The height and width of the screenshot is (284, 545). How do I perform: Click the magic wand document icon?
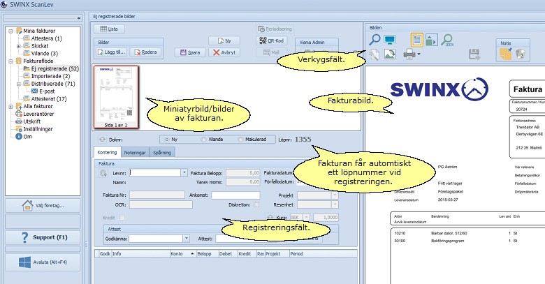coord(374,54)
